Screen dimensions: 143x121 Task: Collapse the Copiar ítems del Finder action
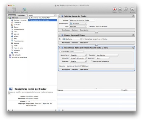click(x=60, y=35)
